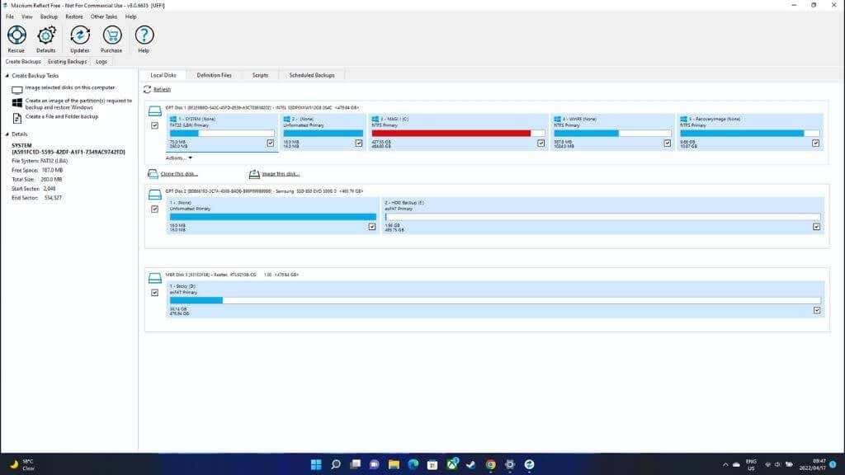Click the red usage bar of MAGI (C:)

[x=451, y=133]
